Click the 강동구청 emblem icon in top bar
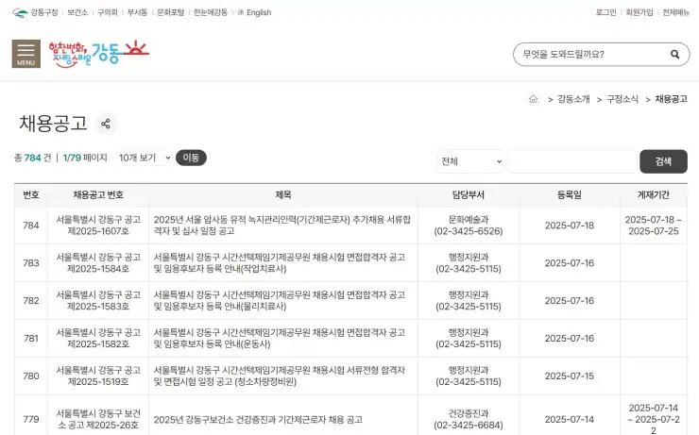The height and width of the screenshot is (435, 699). (x=20, y=12)
